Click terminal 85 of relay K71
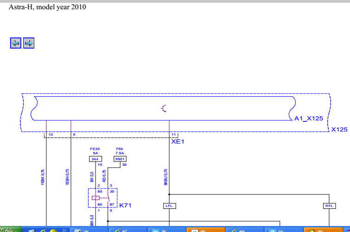This screenshot has height=232, width=350. click(100, 192)
